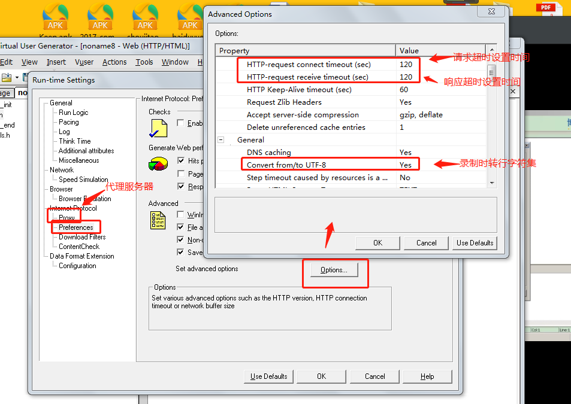Click Cancel in Advanced Options dialog
Screen dimensions: 571x404
point(426,243)
